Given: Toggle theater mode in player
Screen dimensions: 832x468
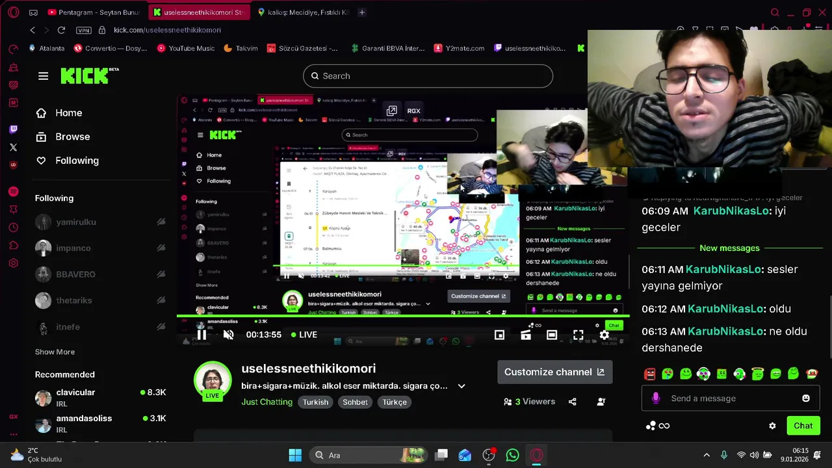Looking at the screenshot, I should tap(552, 335).
